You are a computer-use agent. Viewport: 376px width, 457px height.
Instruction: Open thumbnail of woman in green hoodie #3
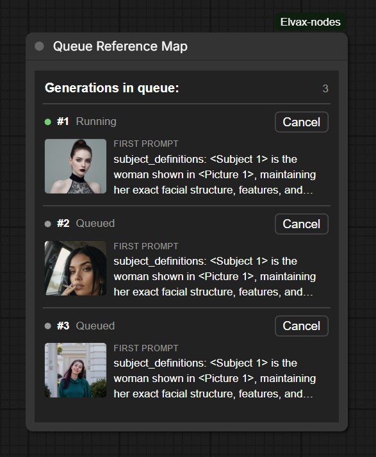coord(76,370)
